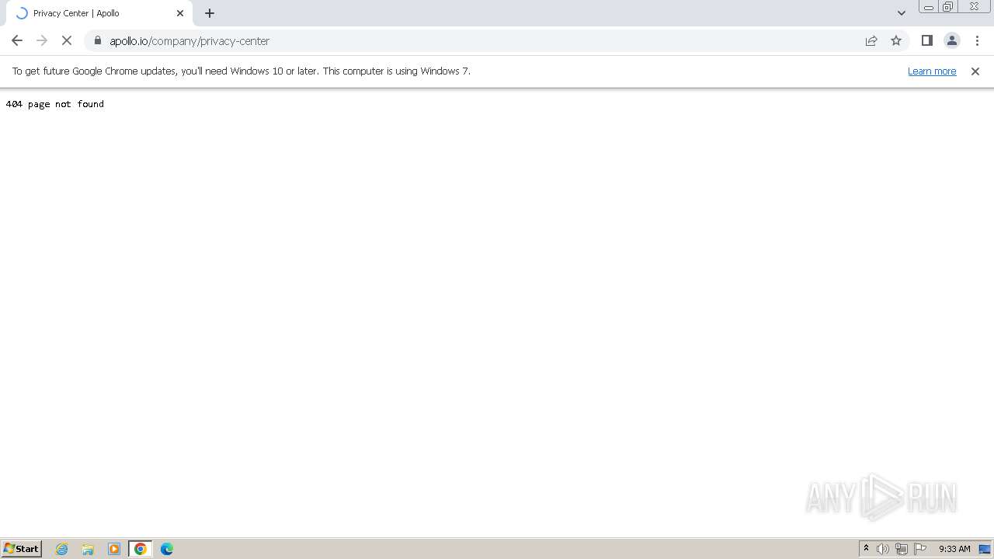The width and height of the screenshot is (994, 559).
Task: Click the Show desktop icon
Action: [x=985, y=549]
